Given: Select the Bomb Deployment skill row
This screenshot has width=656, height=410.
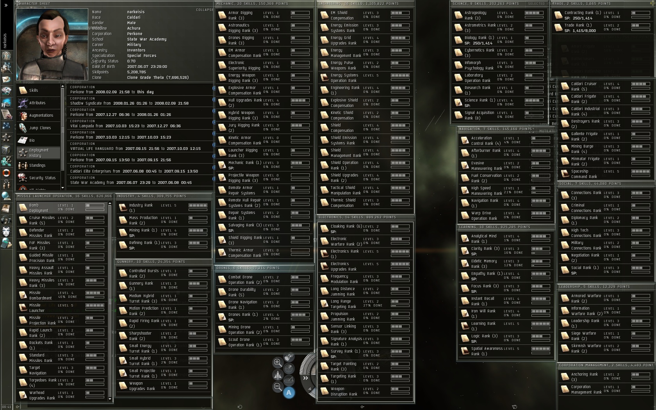Looking at the screenshot, I should pos(62,207).
